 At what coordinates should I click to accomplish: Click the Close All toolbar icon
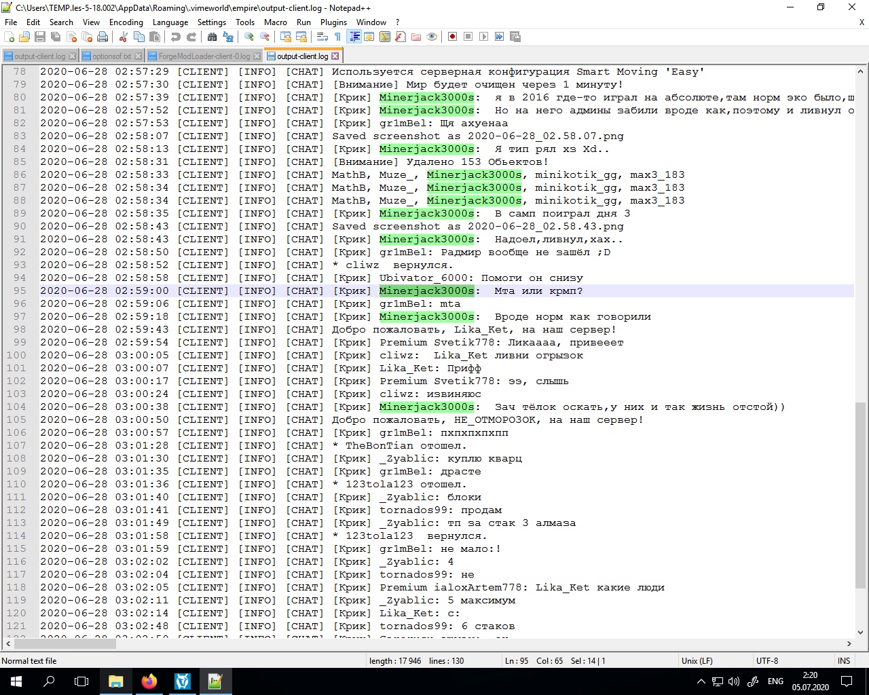(x=87, y=37)
